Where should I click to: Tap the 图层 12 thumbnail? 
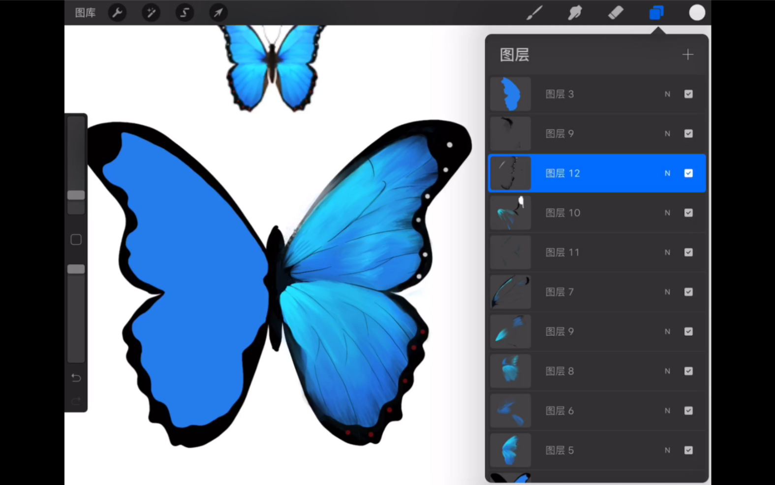[510, 173]
